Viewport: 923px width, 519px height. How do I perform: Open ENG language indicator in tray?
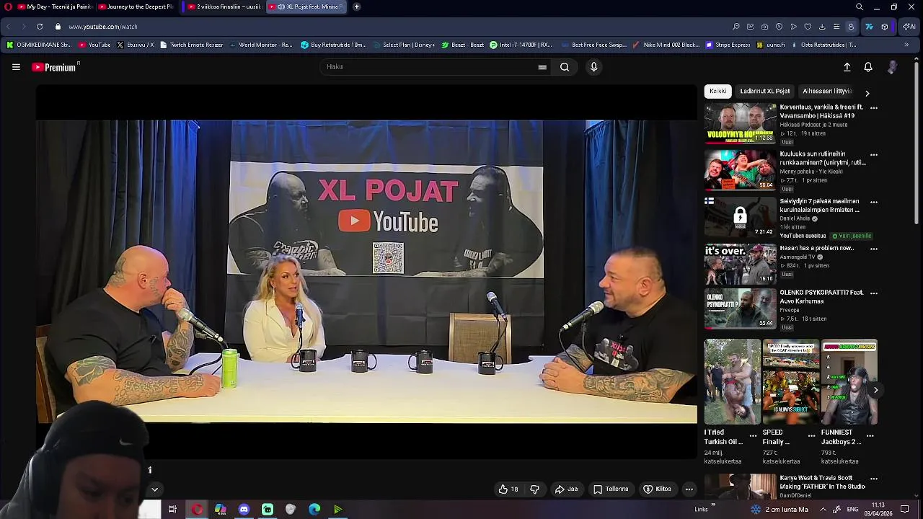point(852,509)
